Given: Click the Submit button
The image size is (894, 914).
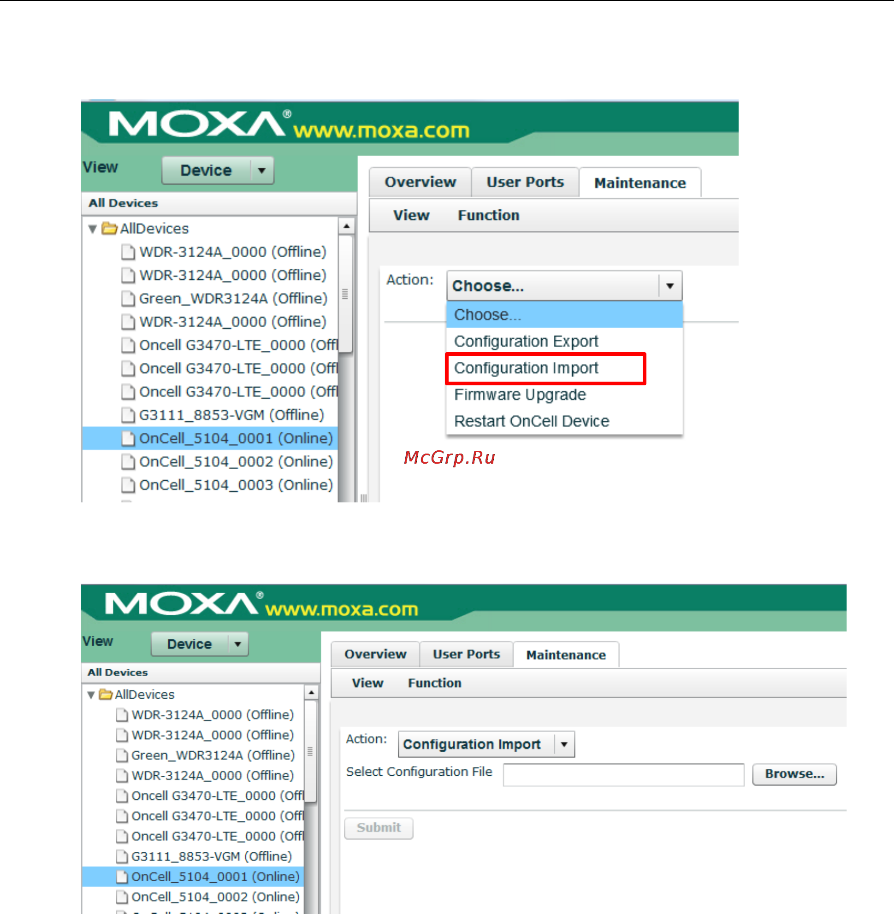Looking at the screenshot, I should click(x=379, y=828).
